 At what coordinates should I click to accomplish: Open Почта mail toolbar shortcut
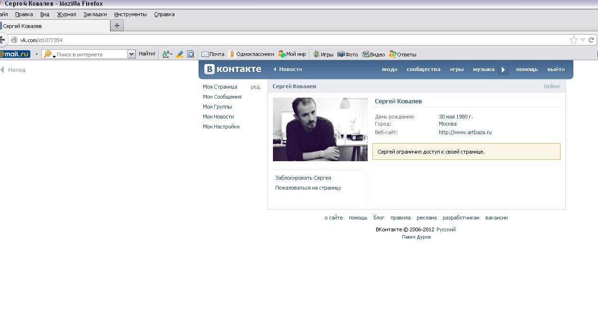tap(213, 54)
